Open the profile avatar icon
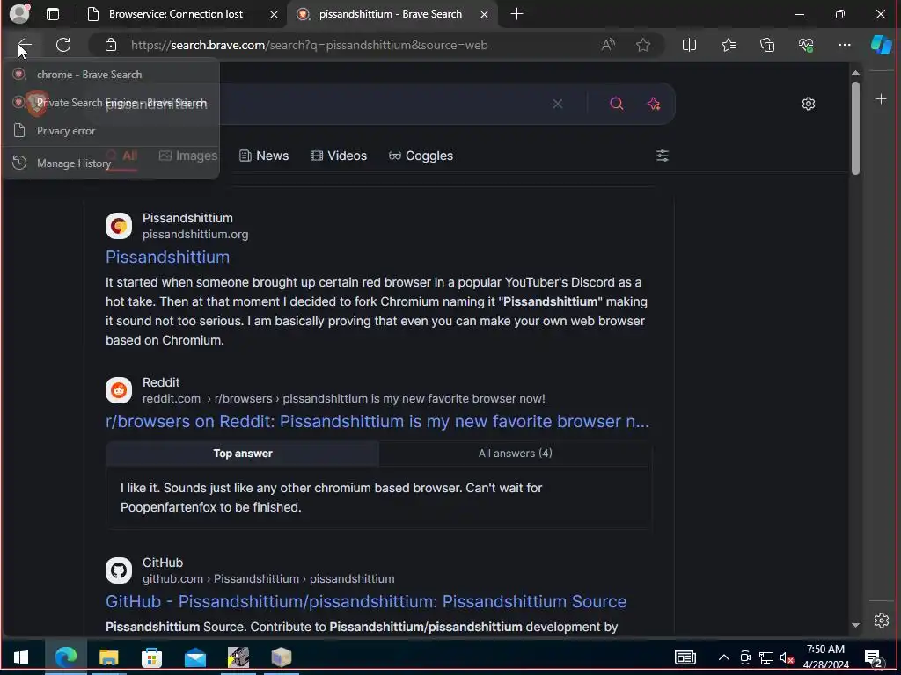Screen dimensions: 901x675 19,14
